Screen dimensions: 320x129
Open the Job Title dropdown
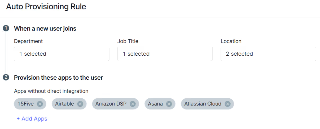[165, 54]
